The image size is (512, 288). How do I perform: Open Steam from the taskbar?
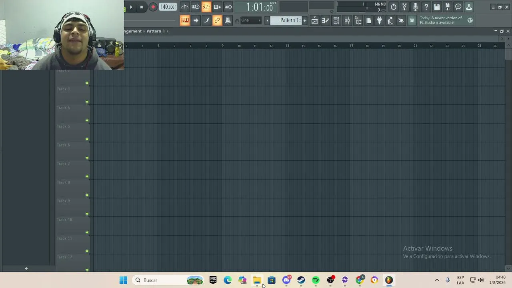[x=301, y=280]
